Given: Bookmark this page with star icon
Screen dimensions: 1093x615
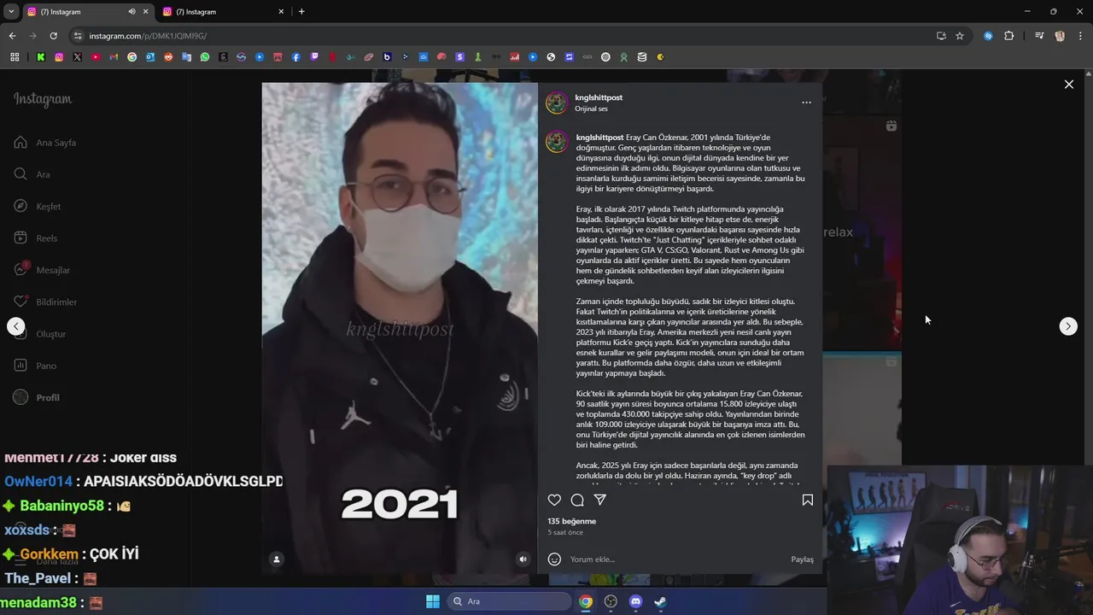Looking at the screenshot, I should (960, 36).
